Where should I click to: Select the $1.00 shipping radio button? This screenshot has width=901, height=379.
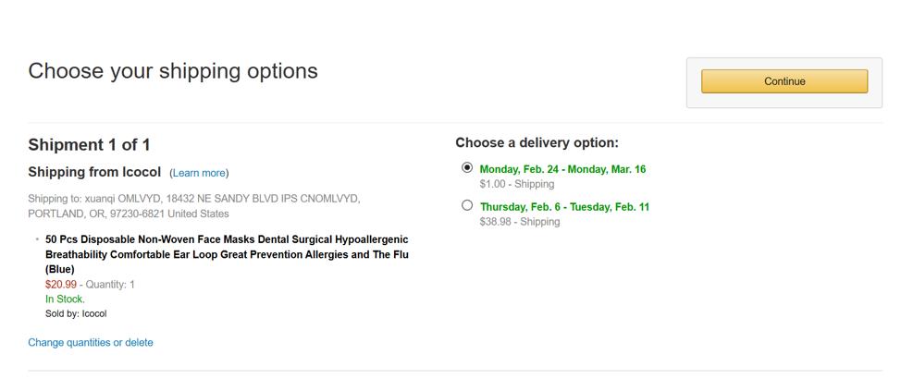(x=467, y=168)
